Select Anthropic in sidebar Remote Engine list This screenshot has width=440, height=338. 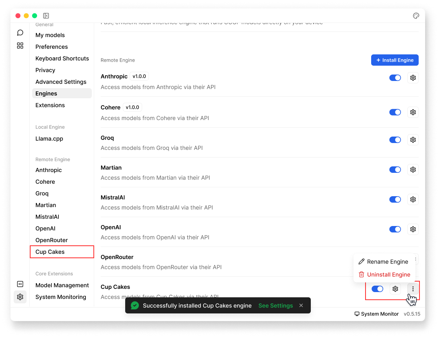[49, 170]
